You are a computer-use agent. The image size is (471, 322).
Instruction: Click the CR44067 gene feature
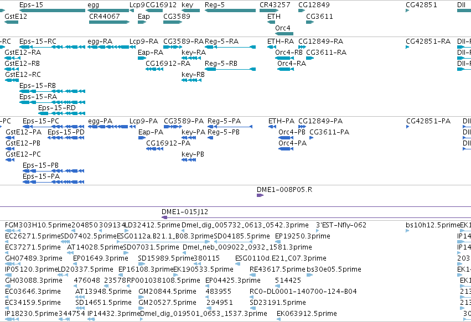tap(110, 22)
